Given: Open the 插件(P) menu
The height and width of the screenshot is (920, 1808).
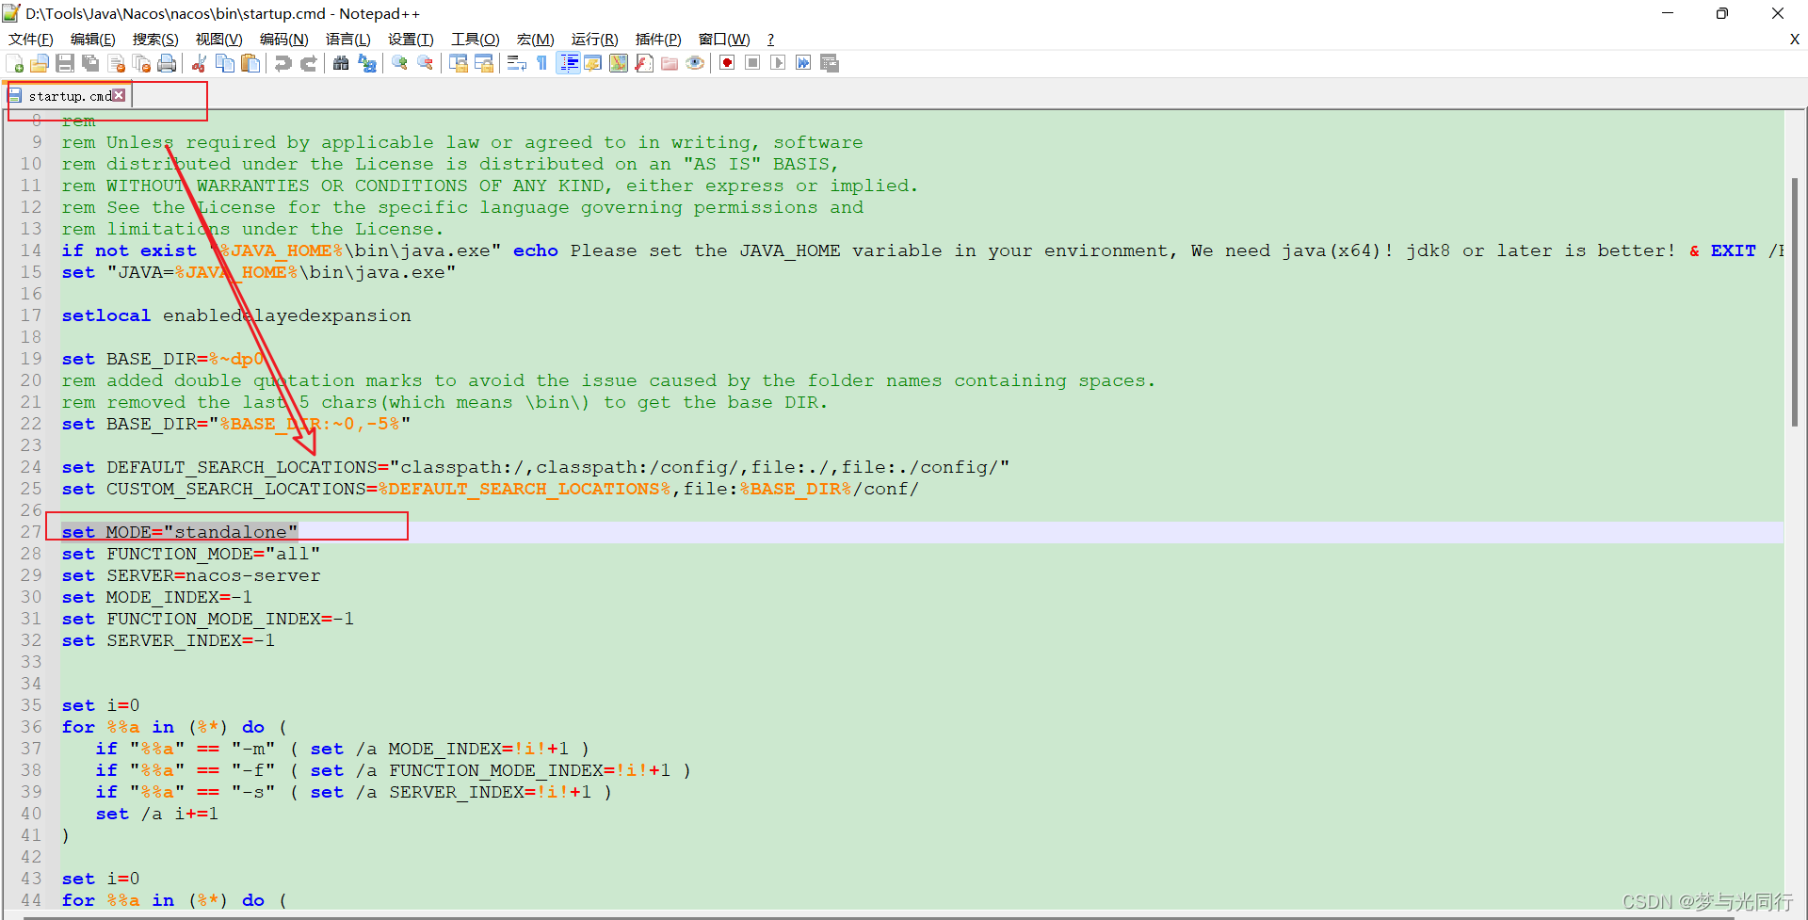Looking at the screenshot, I should coord(658,39).
